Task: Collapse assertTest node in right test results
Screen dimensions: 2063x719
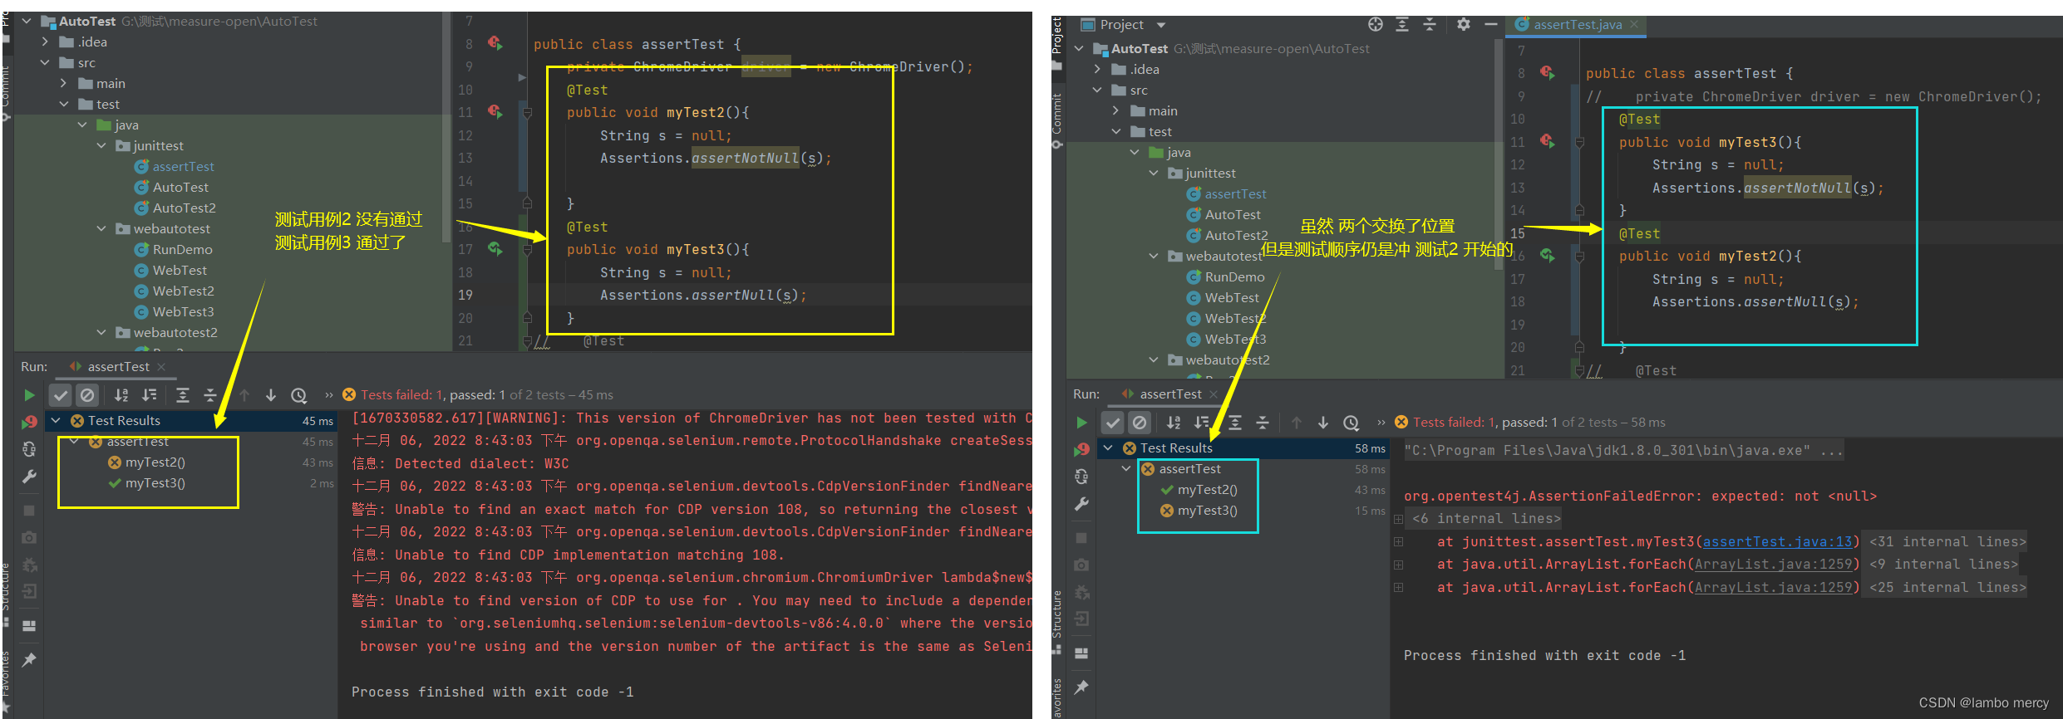Action: coord(1126,469)
